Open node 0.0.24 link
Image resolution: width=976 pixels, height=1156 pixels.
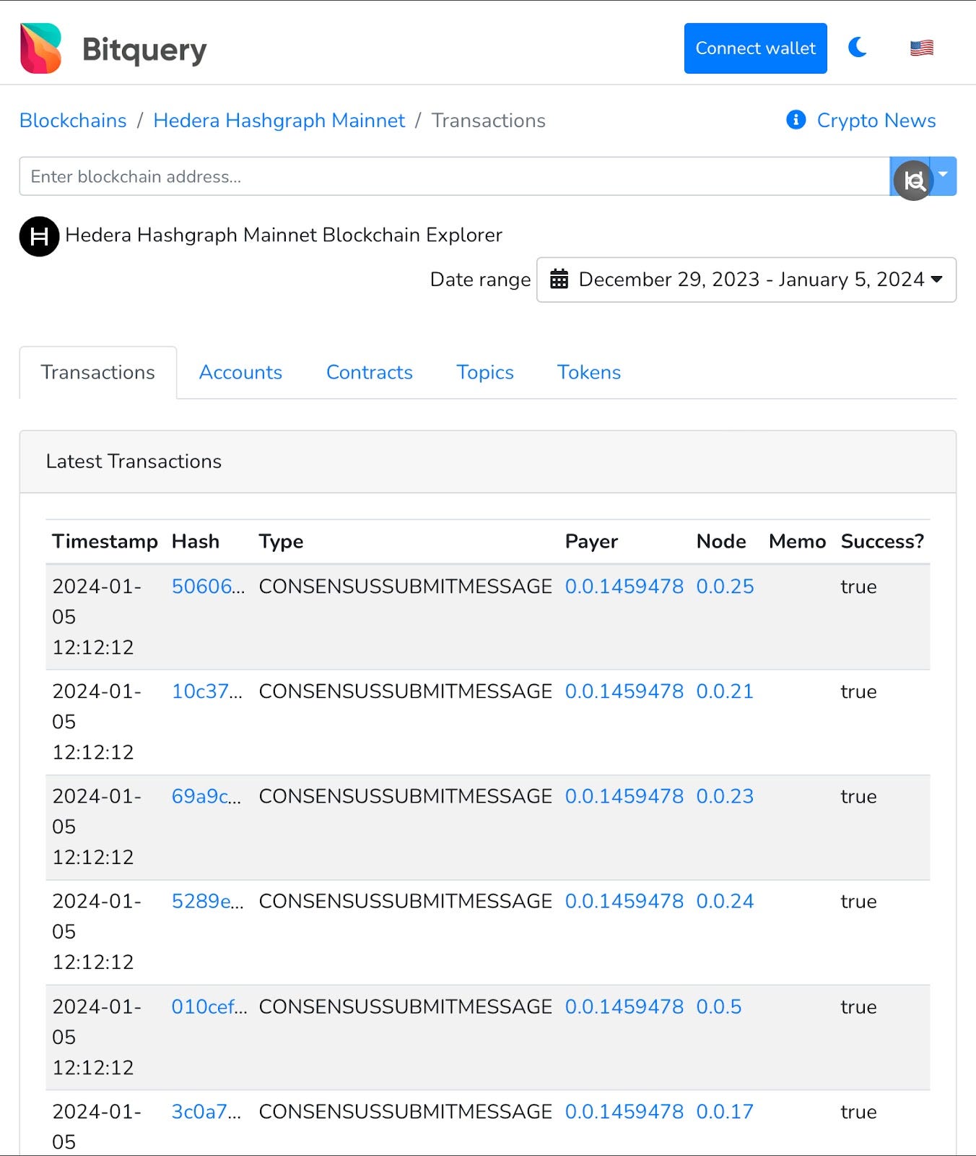pos(725,901)
